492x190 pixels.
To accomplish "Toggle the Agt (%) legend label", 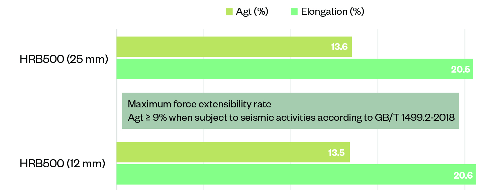I will [x=252, y=12].
